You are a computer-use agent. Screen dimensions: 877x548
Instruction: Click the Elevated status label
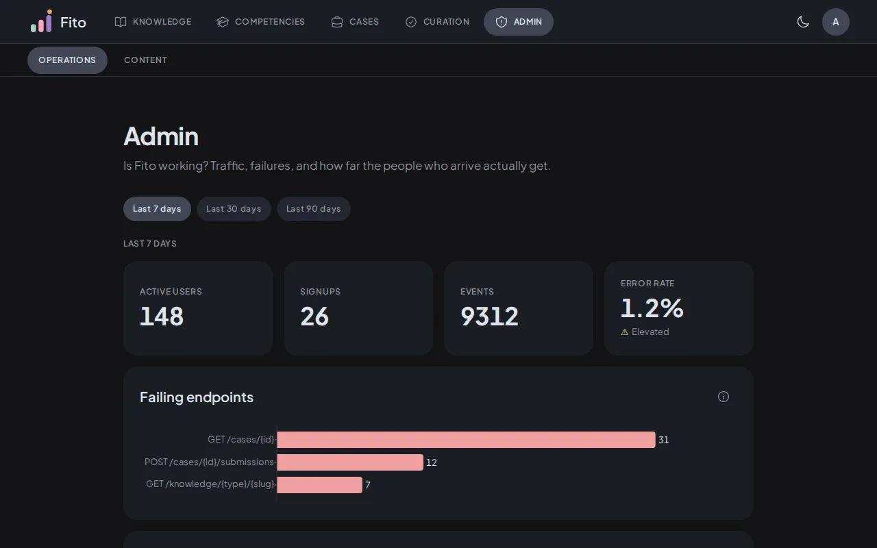(x=650, y=332)
